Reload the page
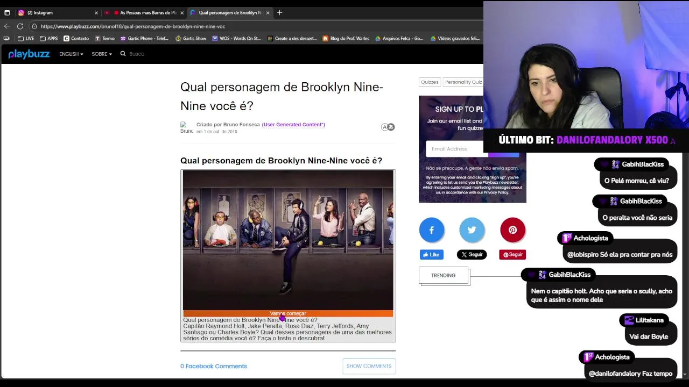This screenshot has width=689, height=387. click(20, 26)
